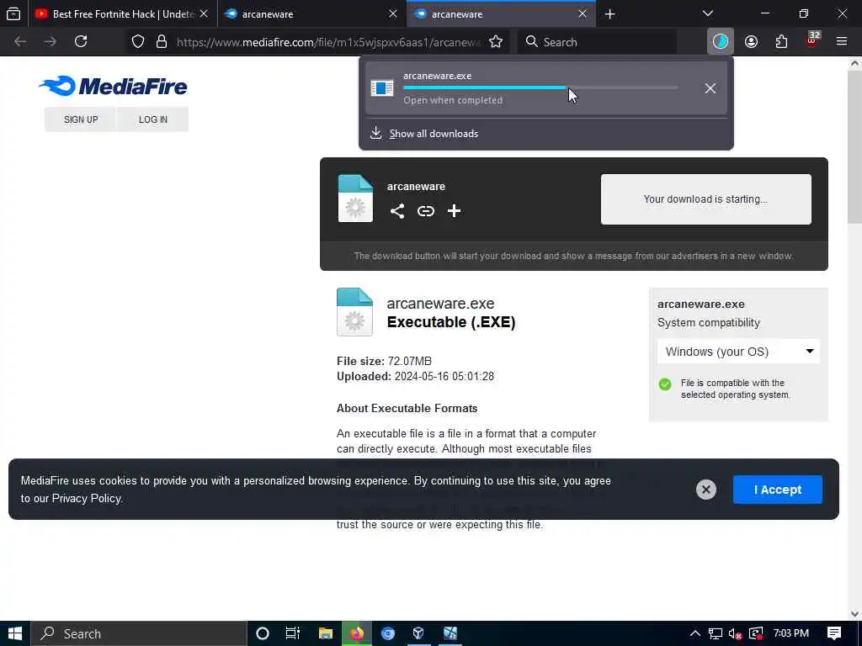Click the 'File size: 72.07MB' text
862x646 pixels.
(x=384, y=361)
